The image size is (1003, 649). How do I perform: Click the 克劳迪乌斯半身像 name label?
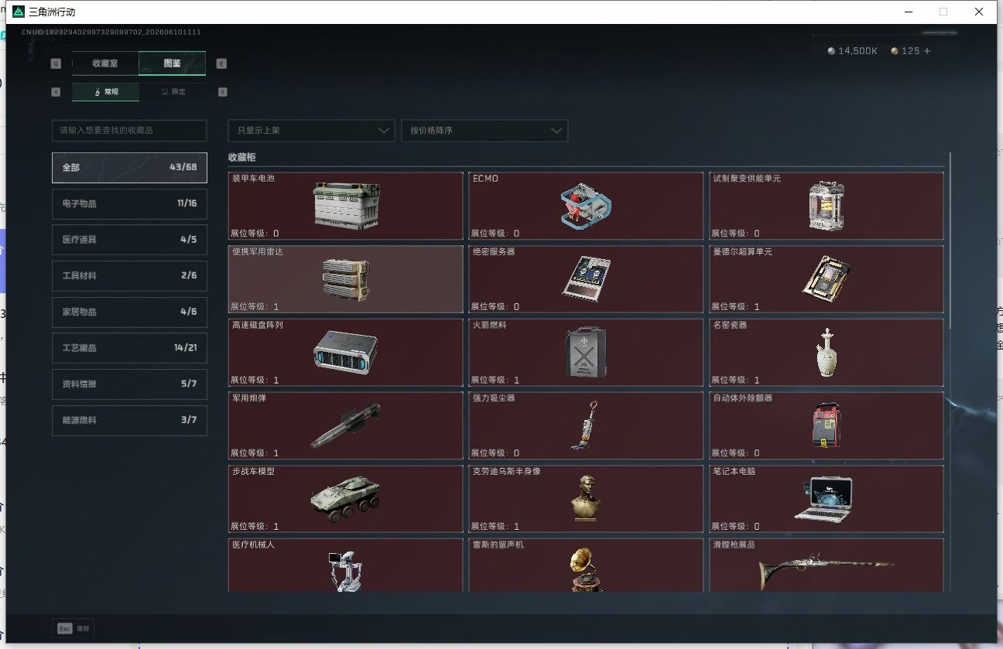pos(506,471)
